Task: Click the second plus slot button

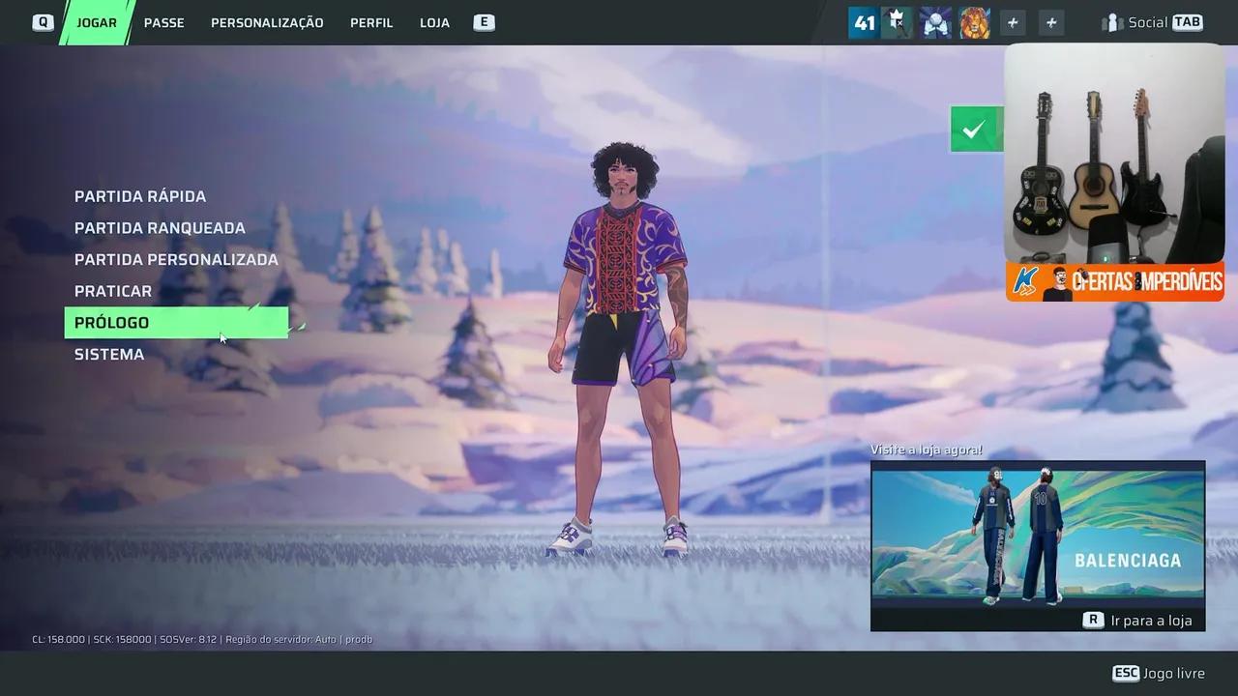Action: tap(1050, 21)
